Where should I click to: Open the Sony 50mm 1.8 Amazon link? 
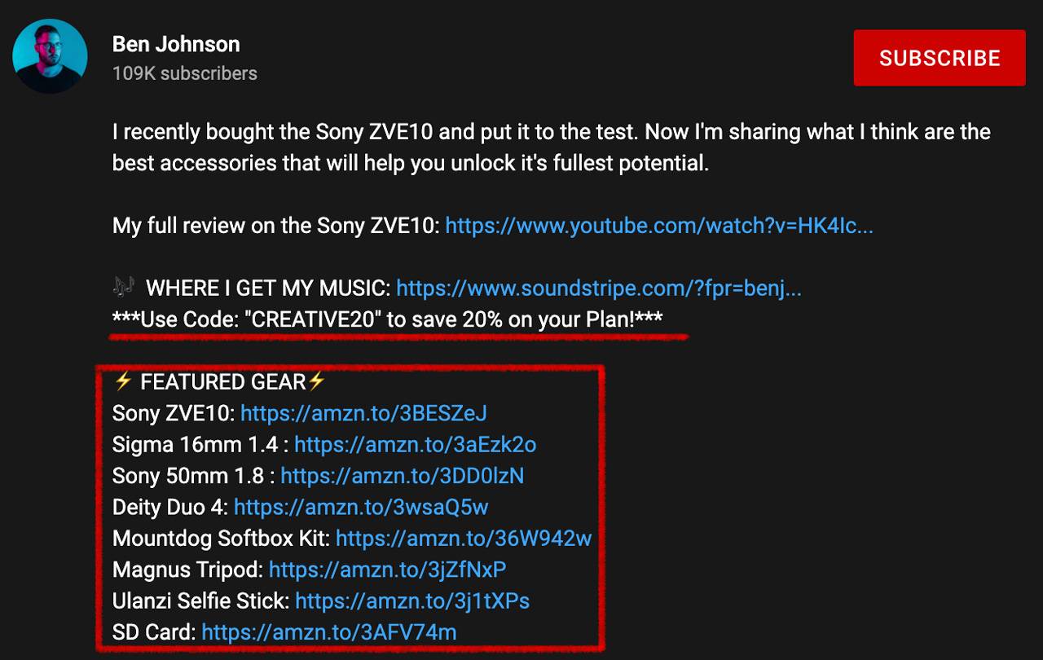click(x=403, y=475)
